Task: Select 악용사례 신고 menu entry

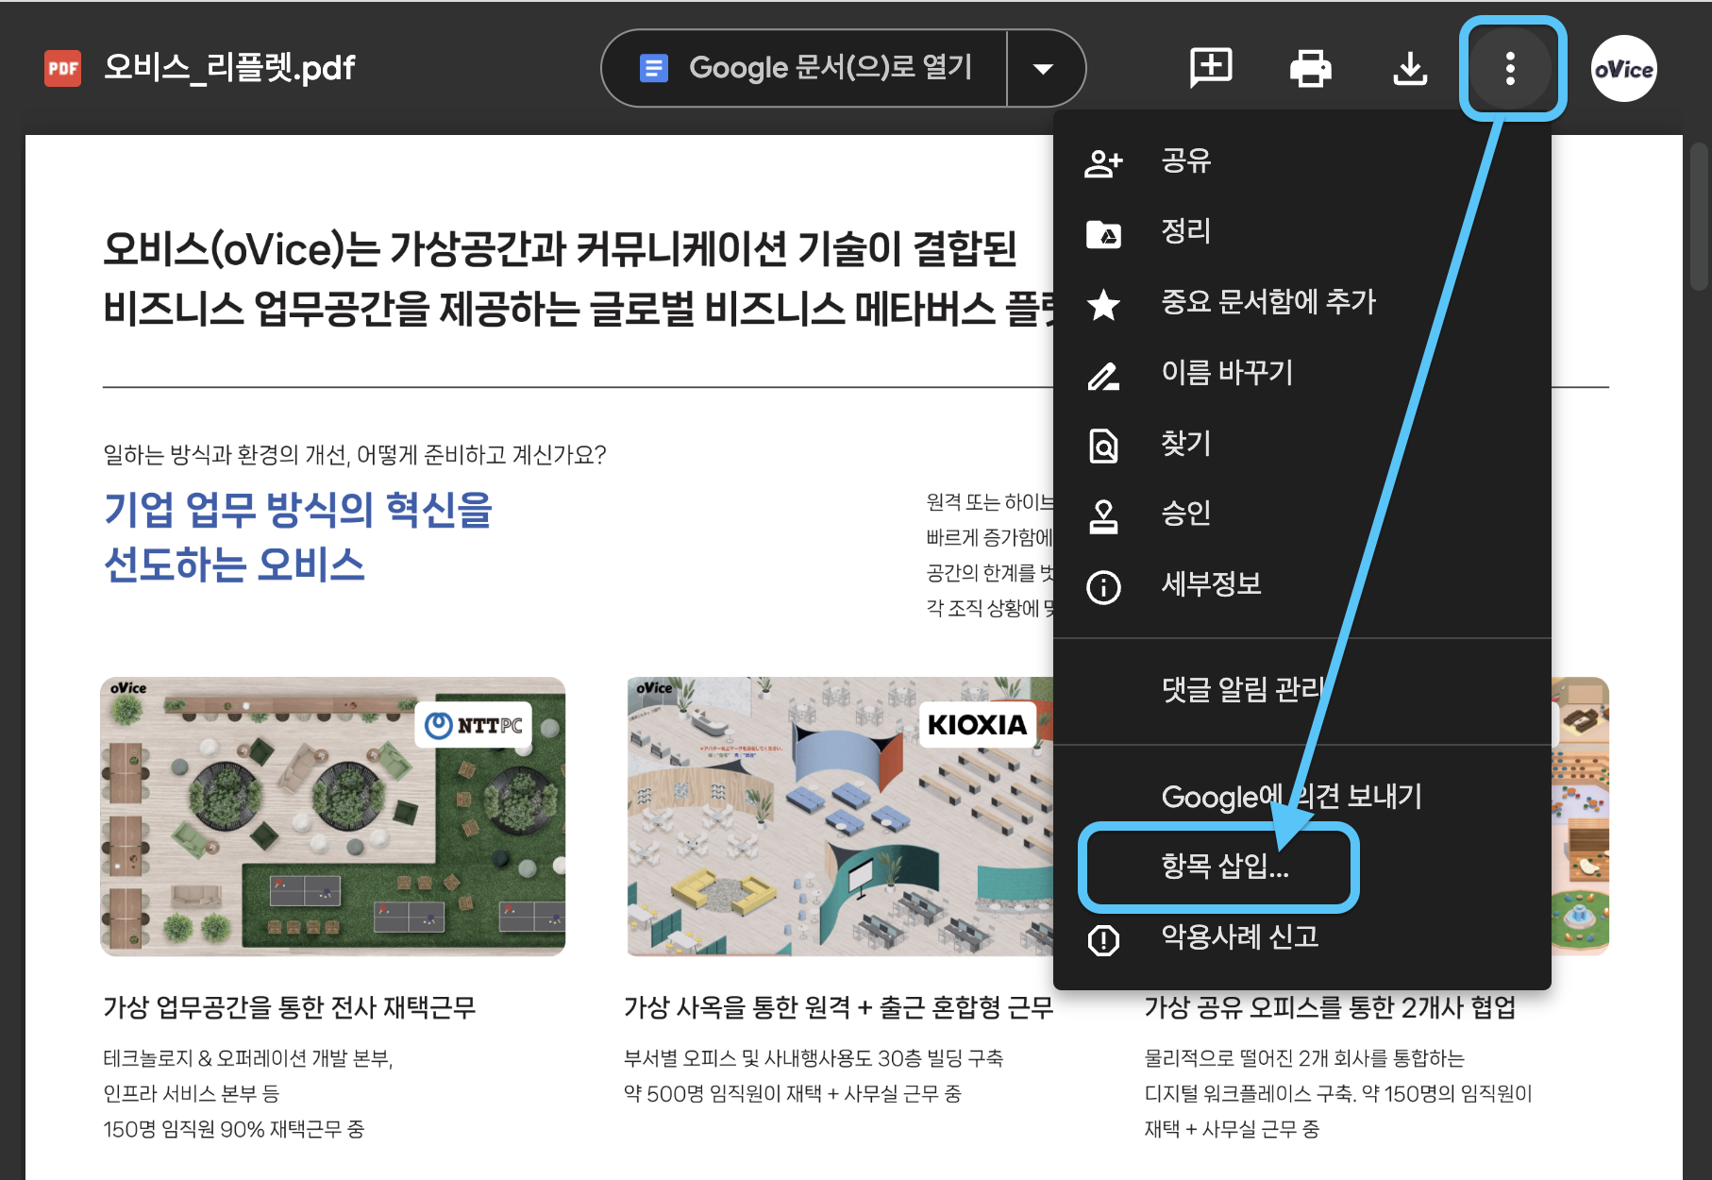Action: click(x=1301, y=937)
